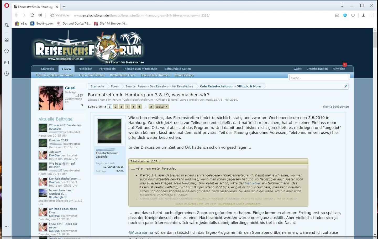Click Gusti's palm tree sunset avatar
The image size is (378, 239).
(51, 98)
